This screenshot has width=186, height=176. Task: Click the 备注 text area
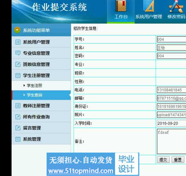[x=171, y=141]
